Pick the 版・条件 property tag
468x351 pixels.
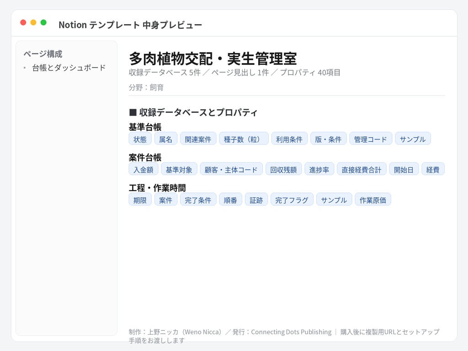tap(328, 138)
